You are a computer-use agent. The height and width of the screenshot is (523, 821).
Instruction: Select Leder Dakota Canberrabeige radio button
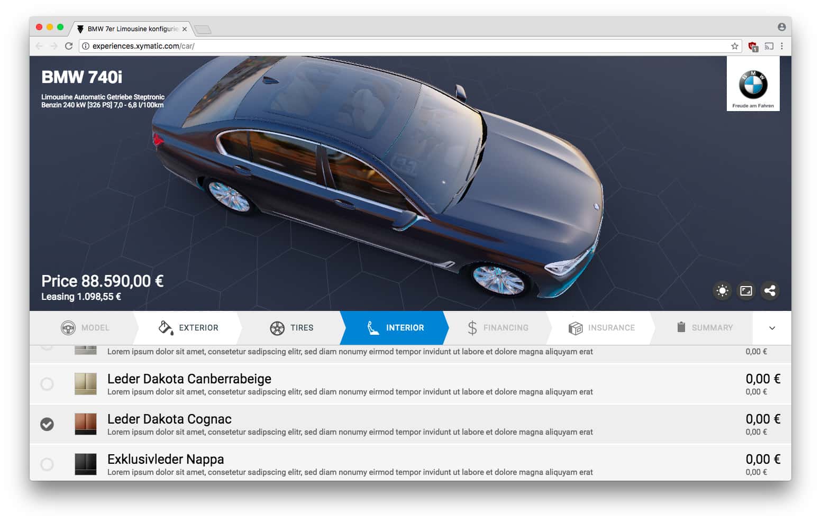click(x=47, y=384)
